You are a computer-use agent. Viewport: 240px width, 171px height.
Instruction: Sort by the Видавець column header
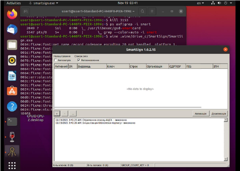click(x=91, y=67)
